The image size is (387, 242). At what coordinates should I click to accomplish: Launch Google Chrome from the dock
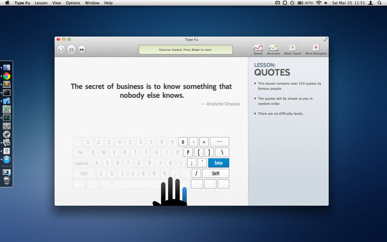point(7,76)
